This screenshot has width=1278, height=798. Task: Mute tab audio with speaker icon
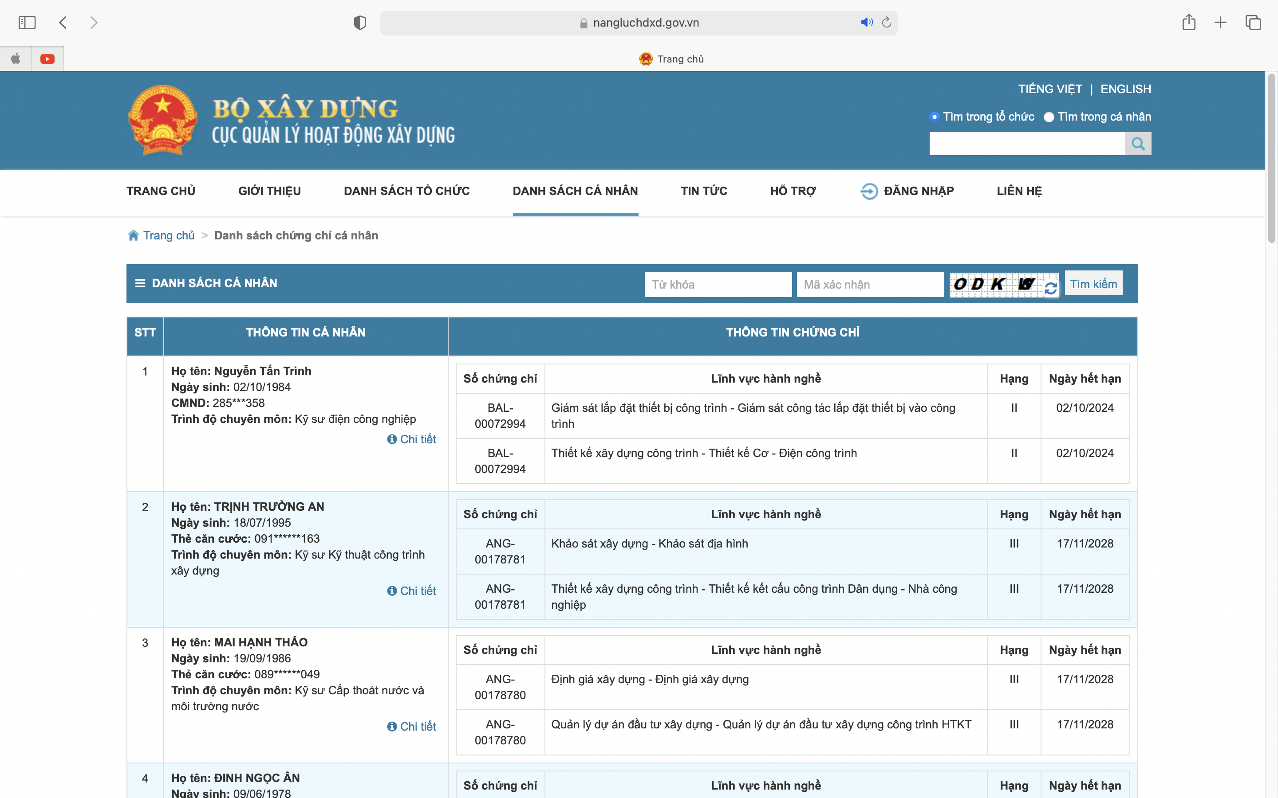pyautogui.click(x=866, y=22)
